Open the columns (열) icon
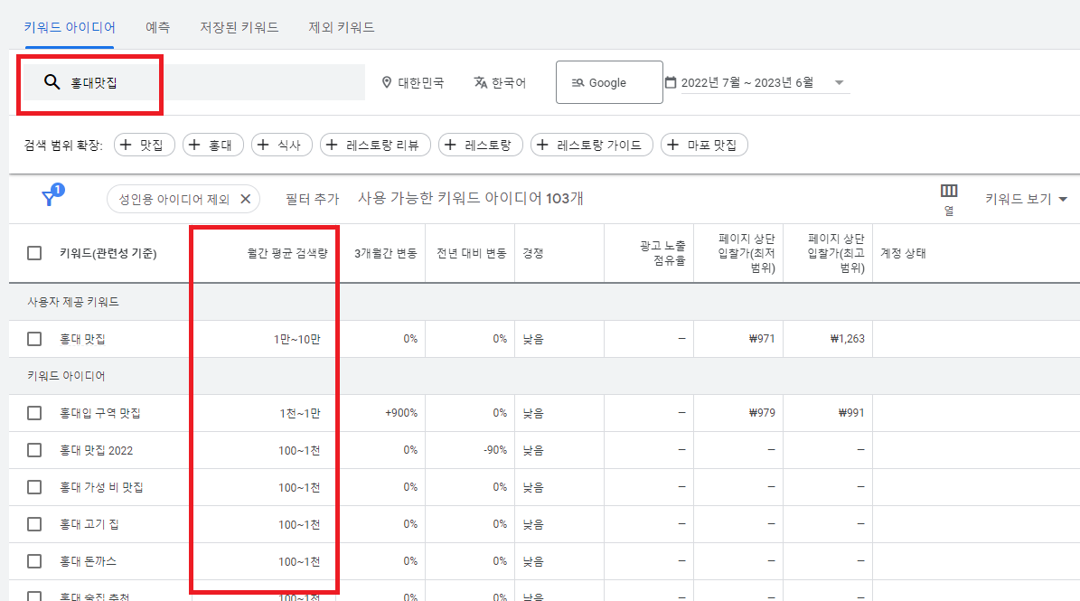Screen dimensions: 1080x601 pos(948,191)
